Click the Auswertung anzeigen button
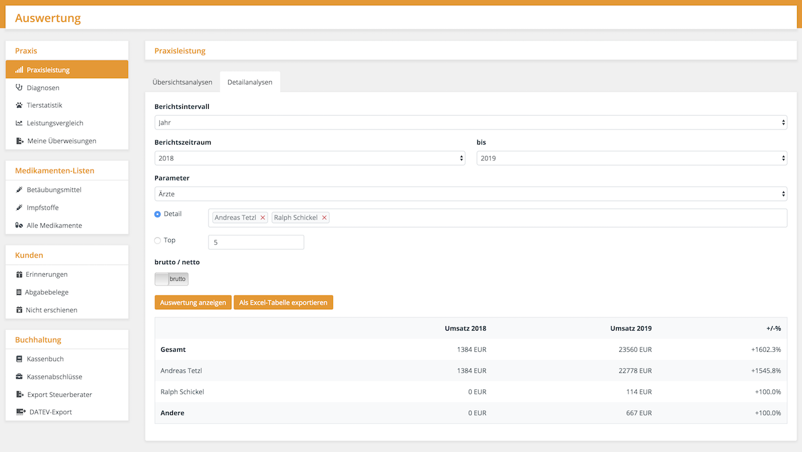This screenshot has height=452, width=802. (193, 302)
